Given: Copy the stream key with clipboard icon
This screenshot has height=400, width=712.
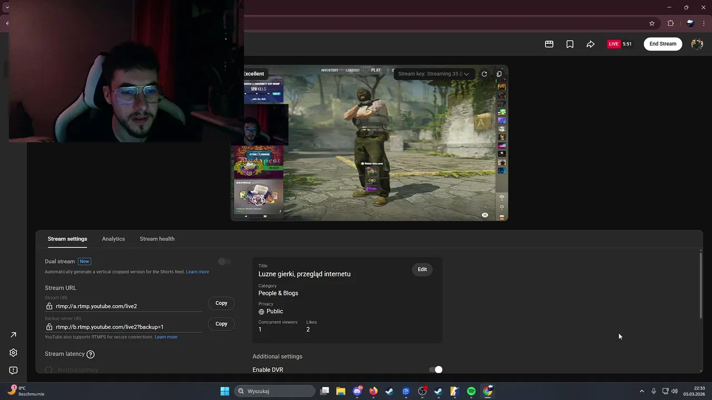Looking at the screenshot, I should pos(499,74).
